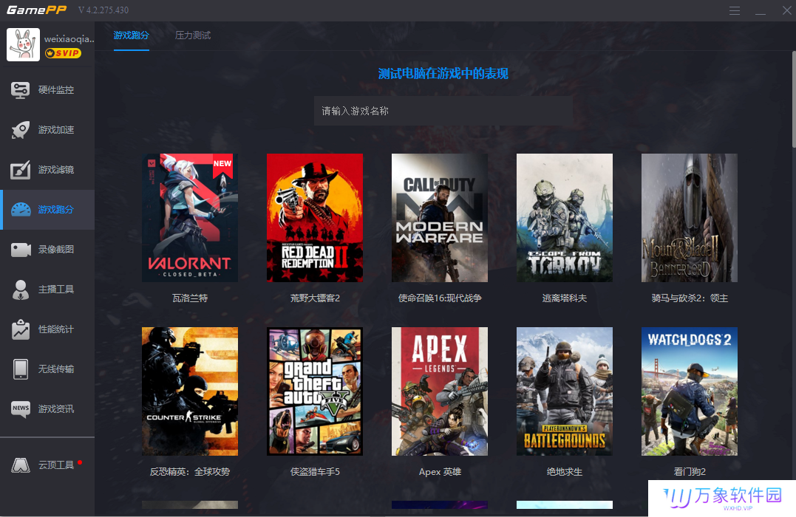Click the 荒野大镖客2 game title

click(315, 298)
